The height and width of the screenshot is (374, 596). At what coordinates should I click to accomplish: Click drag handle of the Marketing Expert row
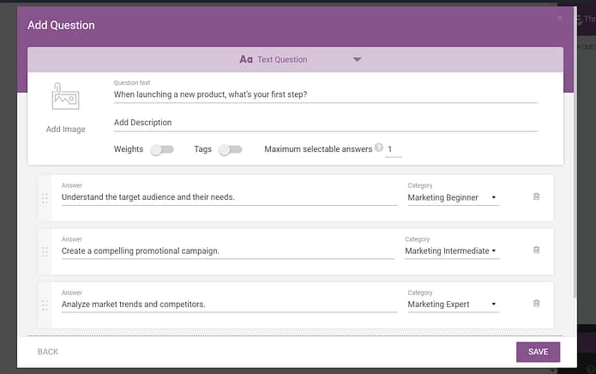(45, 305)
